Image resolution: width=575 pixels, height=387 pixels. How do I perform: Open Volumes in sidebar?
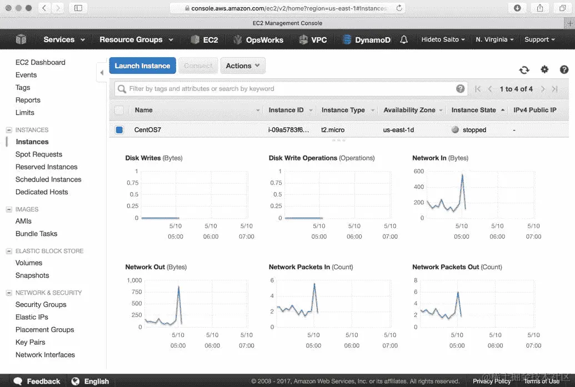28,263
